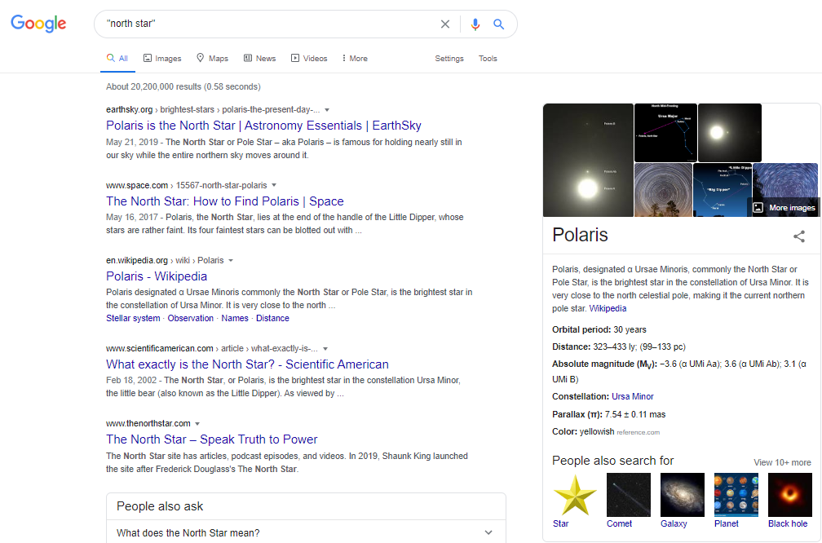Open the Black hole label link

[x=788, y=523]
